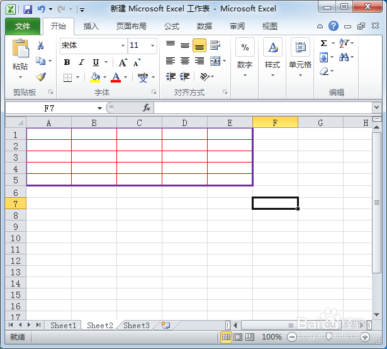387x349 pixels.
Task: Apply red font color A
Action: (x=116, y=77)
